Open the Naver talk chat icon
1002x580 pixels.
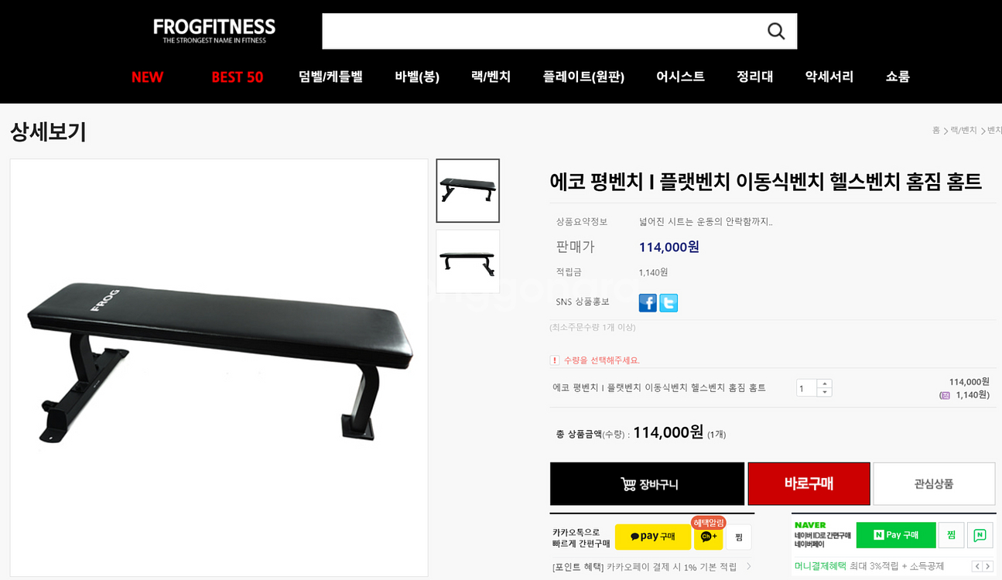[980, 535]
